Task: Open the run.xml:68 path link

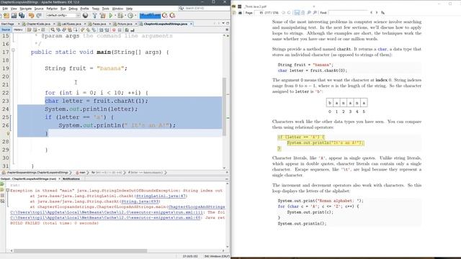Action: tap(106, 218)
